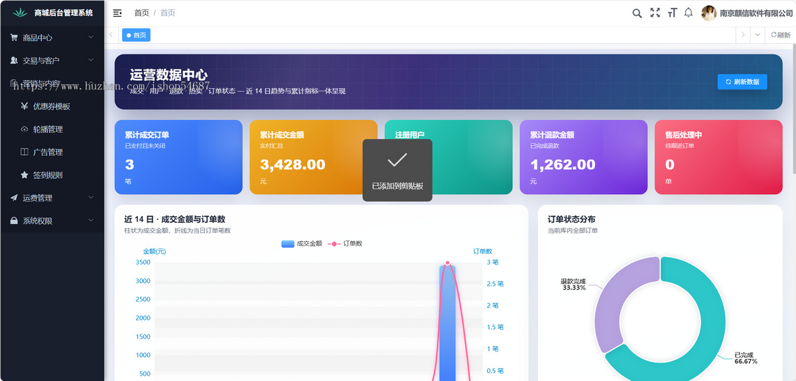Open the 售后处理中 card

click(718, 157)
